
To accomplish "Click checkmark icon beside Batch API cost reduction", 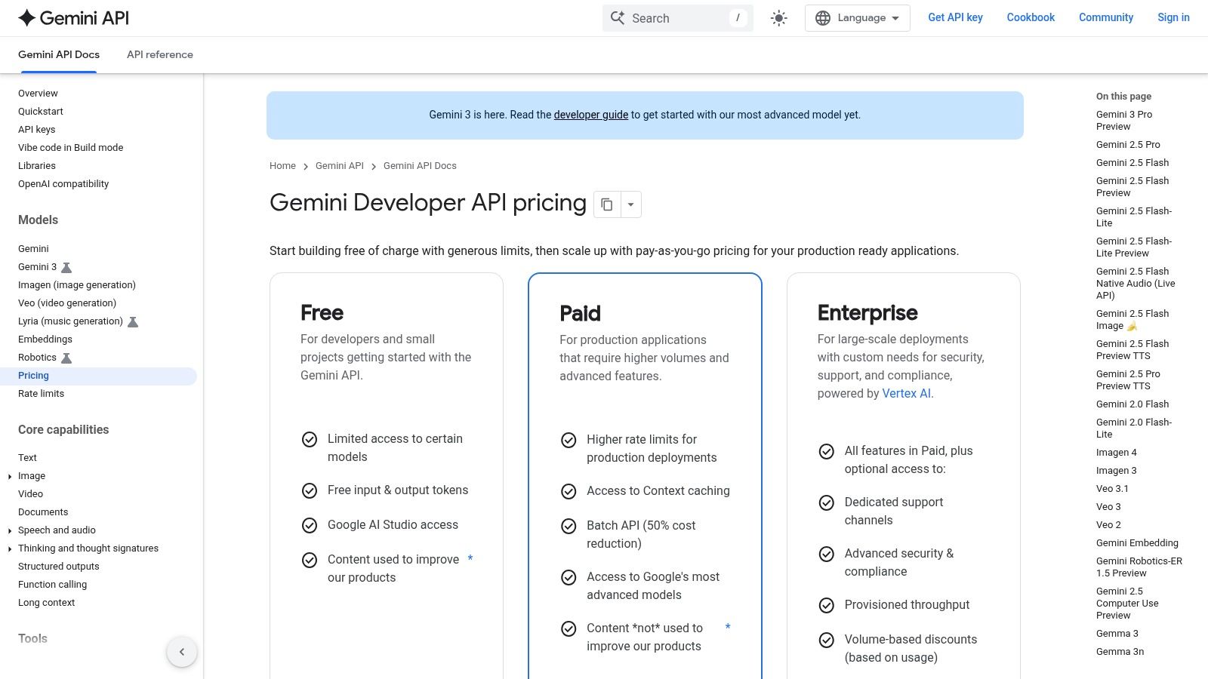I will point(569,527).
